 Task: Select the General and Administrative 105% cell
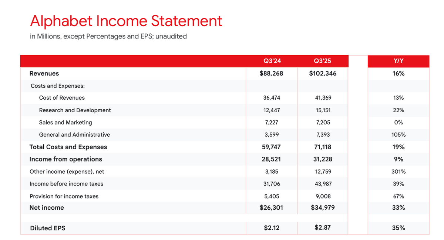(x=398, y=135)
